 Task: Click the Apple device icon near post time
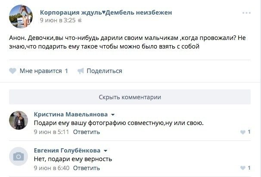pos(79,20)
